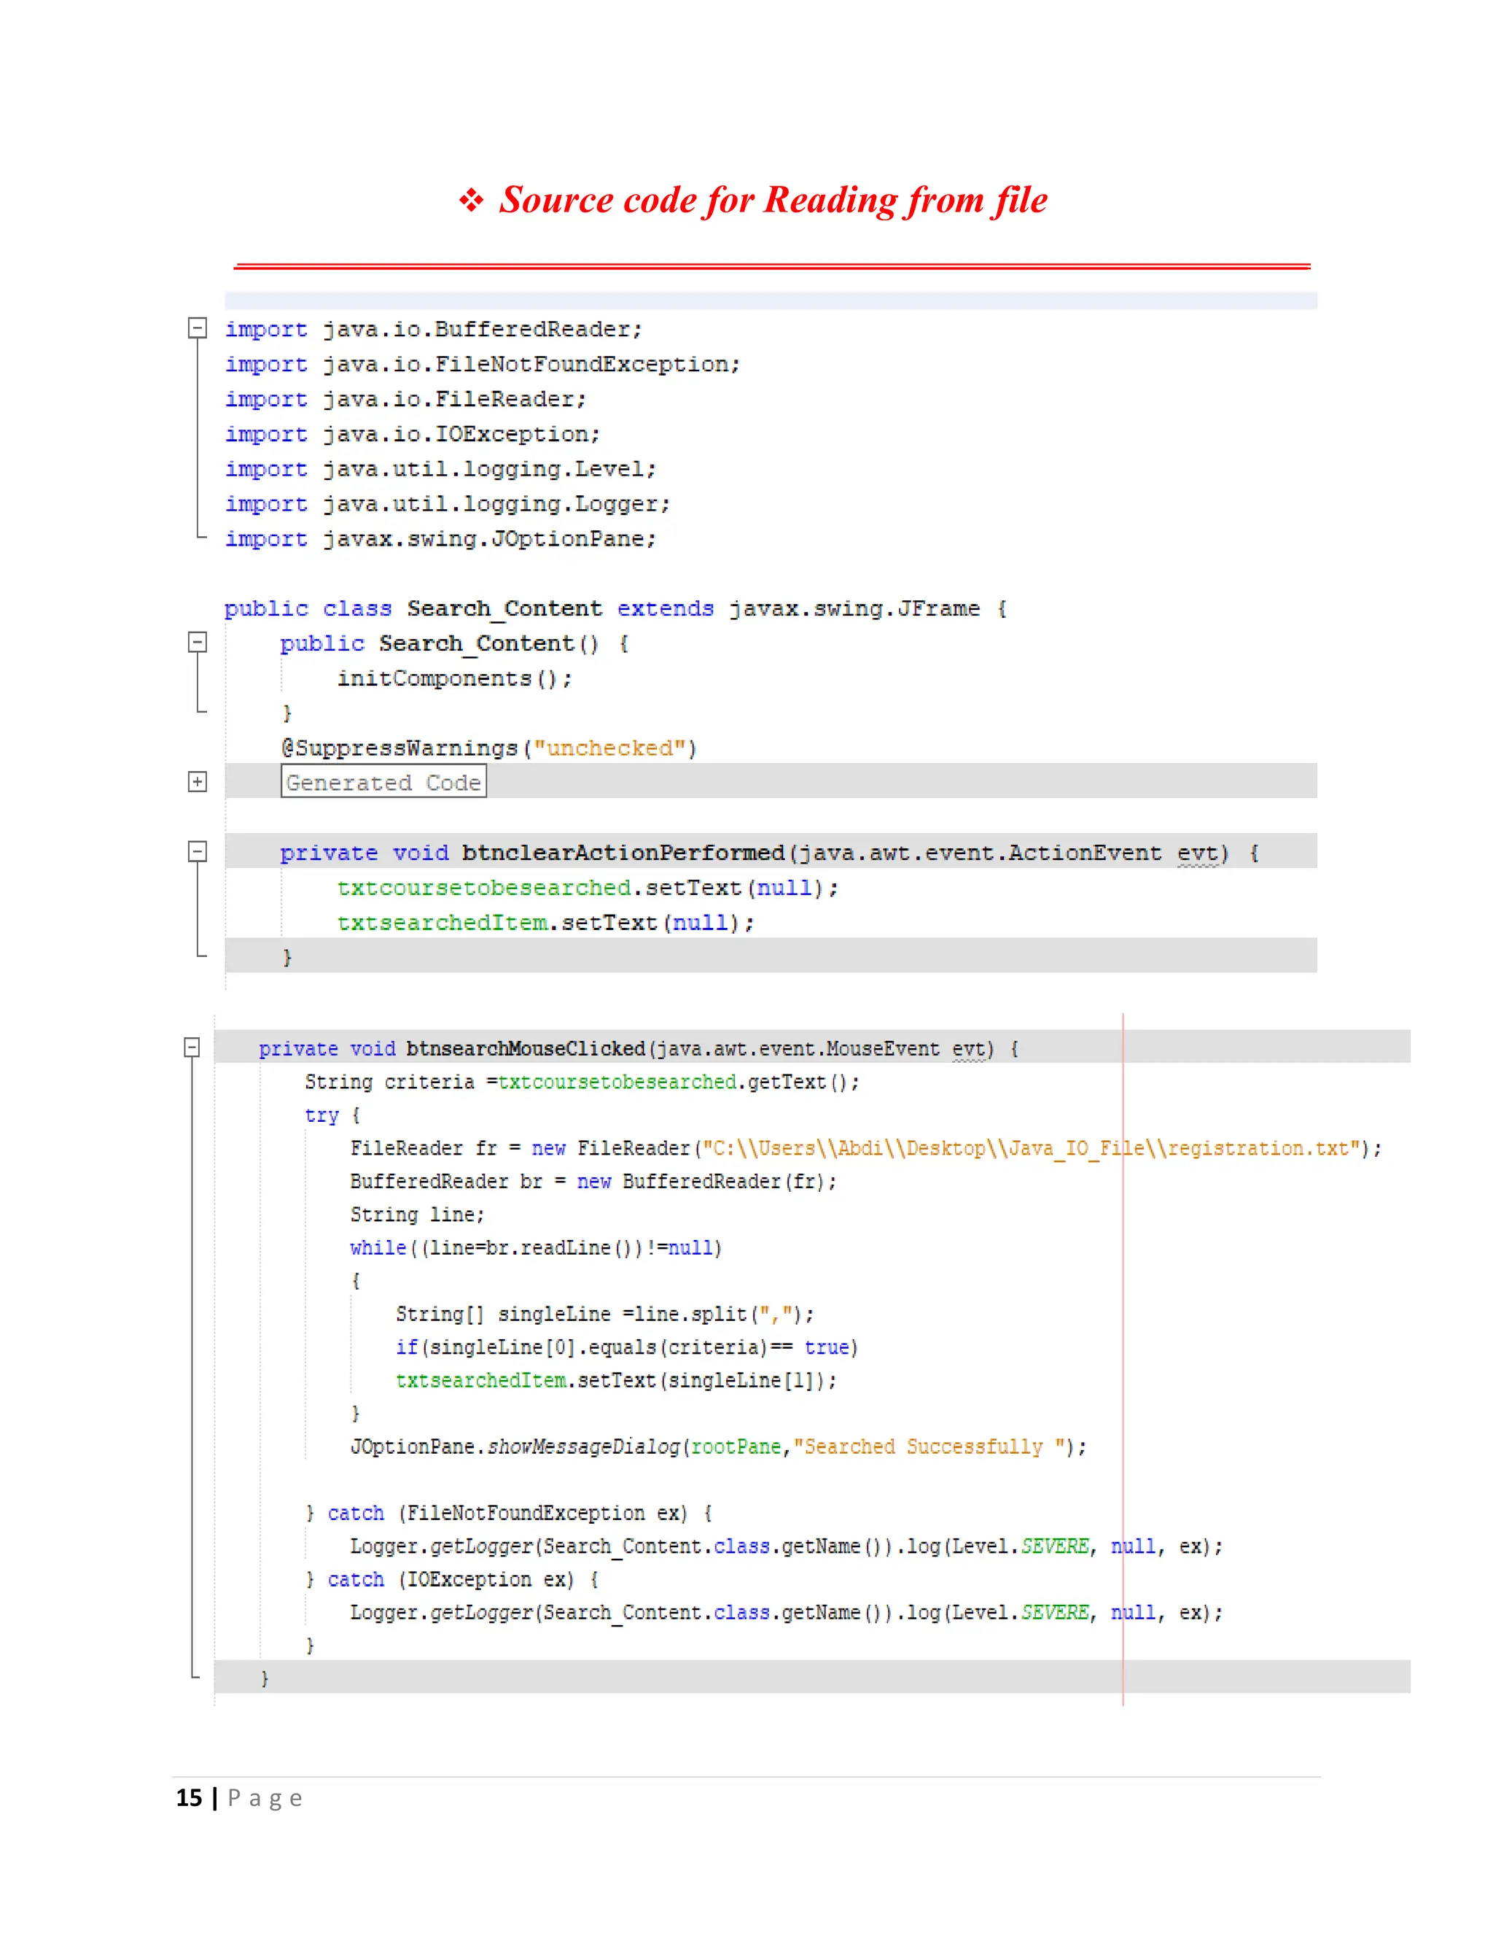This screenshot has width=1493, height=1933.
Task: Click 'BufferedReader br = new BufferedReader(fr);'
Action: tap(593, 1182)
